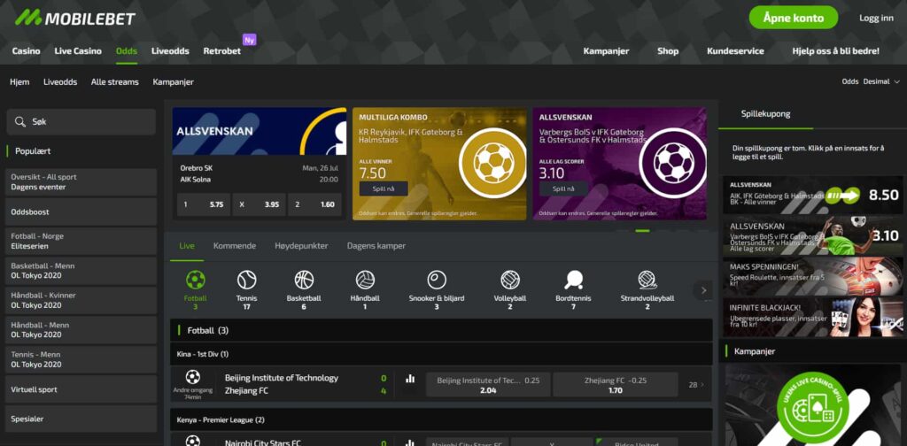
Task: Bet Zhejiang FC -0.25 at 1.70
Action: coord(615,385)
